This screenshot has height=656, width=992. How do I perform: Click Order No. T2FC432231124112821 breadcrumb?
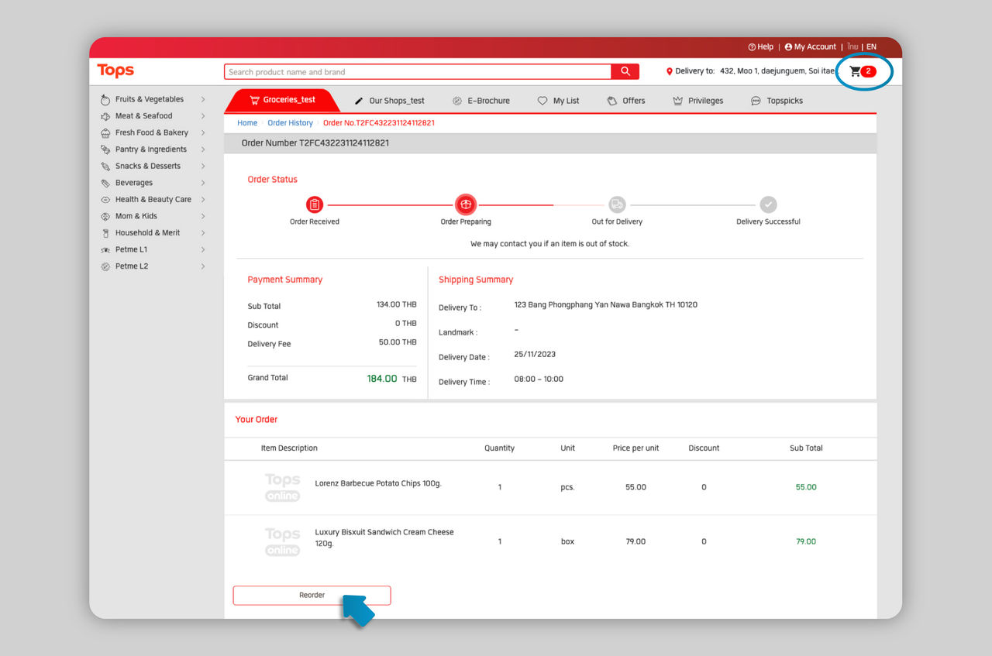point(379,123)
